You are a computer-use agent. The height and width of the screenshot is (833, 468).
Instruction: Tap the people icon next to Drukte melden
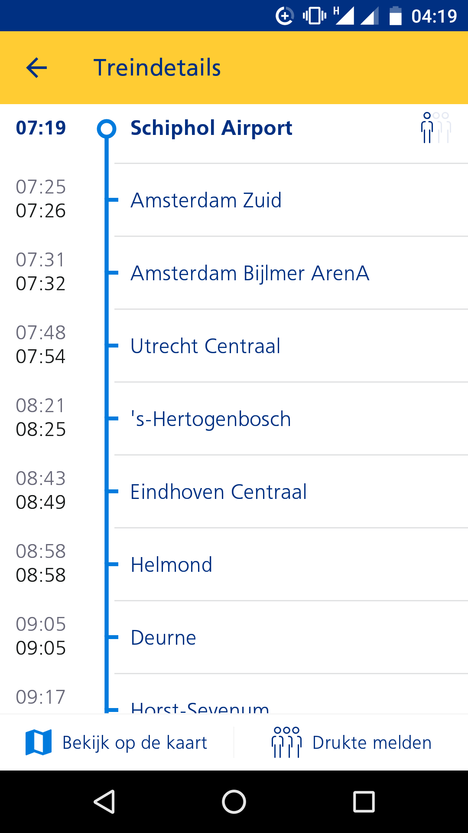coord(286,742)
